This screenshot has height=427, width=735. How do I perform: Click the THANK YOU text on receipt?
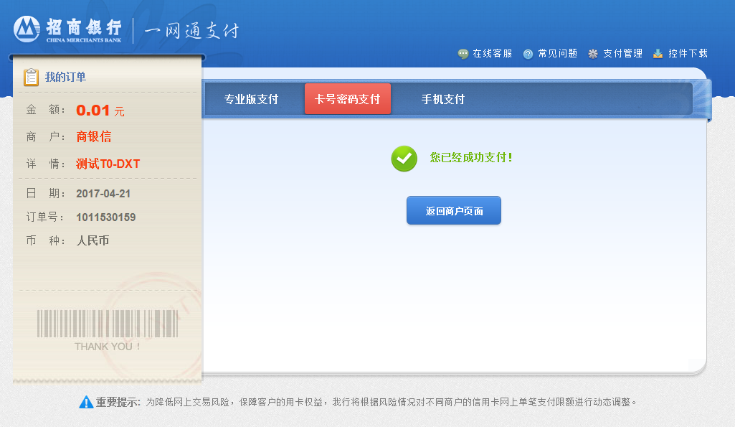(x=108, y=347)
